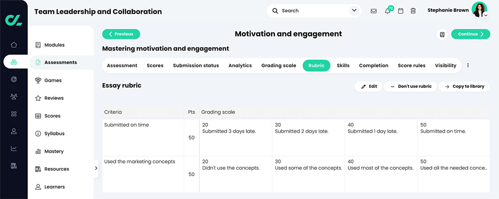Screen dimensions: 499x199
Task: Click the trash bin icon
Action: click(x=413, y=11)
